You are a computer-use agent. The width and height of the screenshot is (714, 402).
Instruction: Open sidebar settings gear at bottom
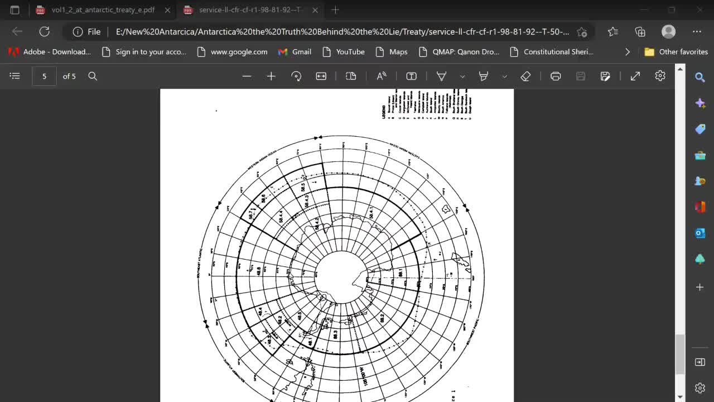coord(700,387)
